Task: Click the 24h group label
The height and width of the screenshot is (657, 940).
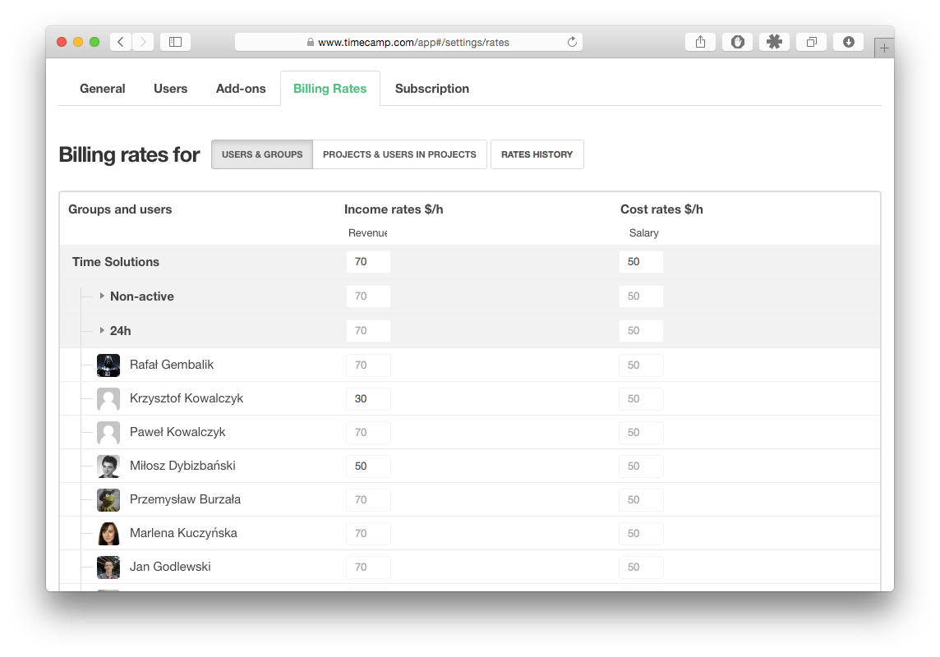Action: tap(121, 331)
